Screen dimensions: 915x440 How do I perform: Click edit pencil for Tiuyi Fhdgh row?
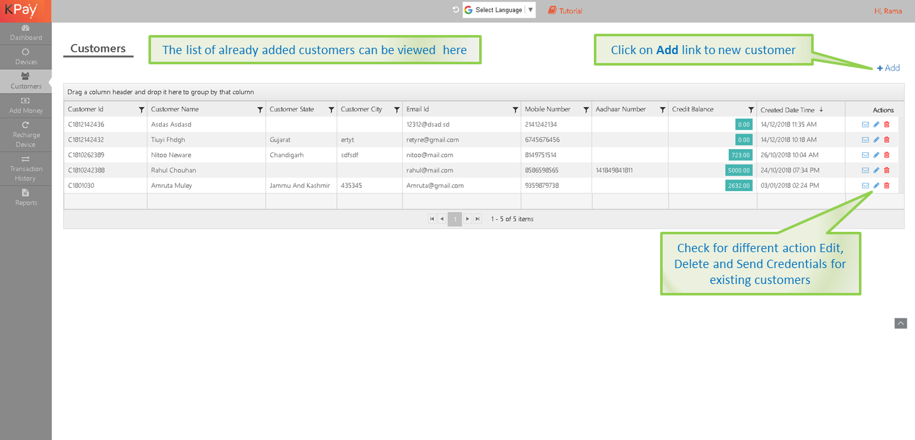click(876, 139)
